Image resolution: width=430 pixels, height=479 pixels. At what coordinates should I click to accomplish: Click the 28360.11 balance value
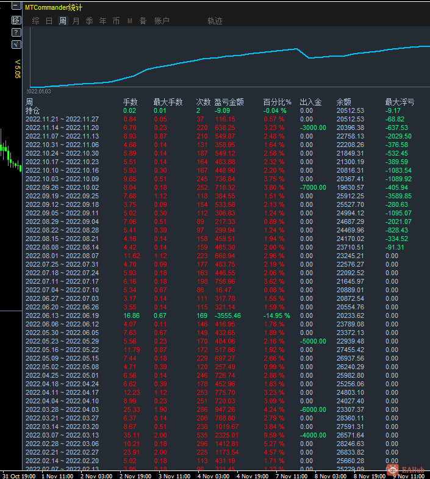point(350,418)
